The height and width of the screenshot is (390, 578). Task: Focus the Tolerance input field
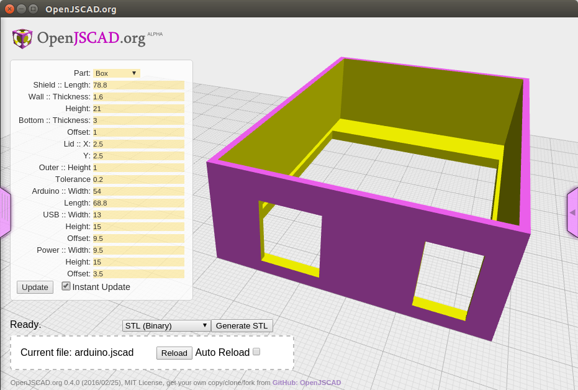point(138,179)
